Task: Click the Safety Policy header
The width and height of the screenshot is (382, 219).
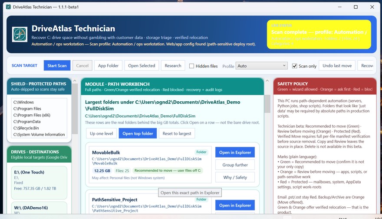Action: [325, 86]
